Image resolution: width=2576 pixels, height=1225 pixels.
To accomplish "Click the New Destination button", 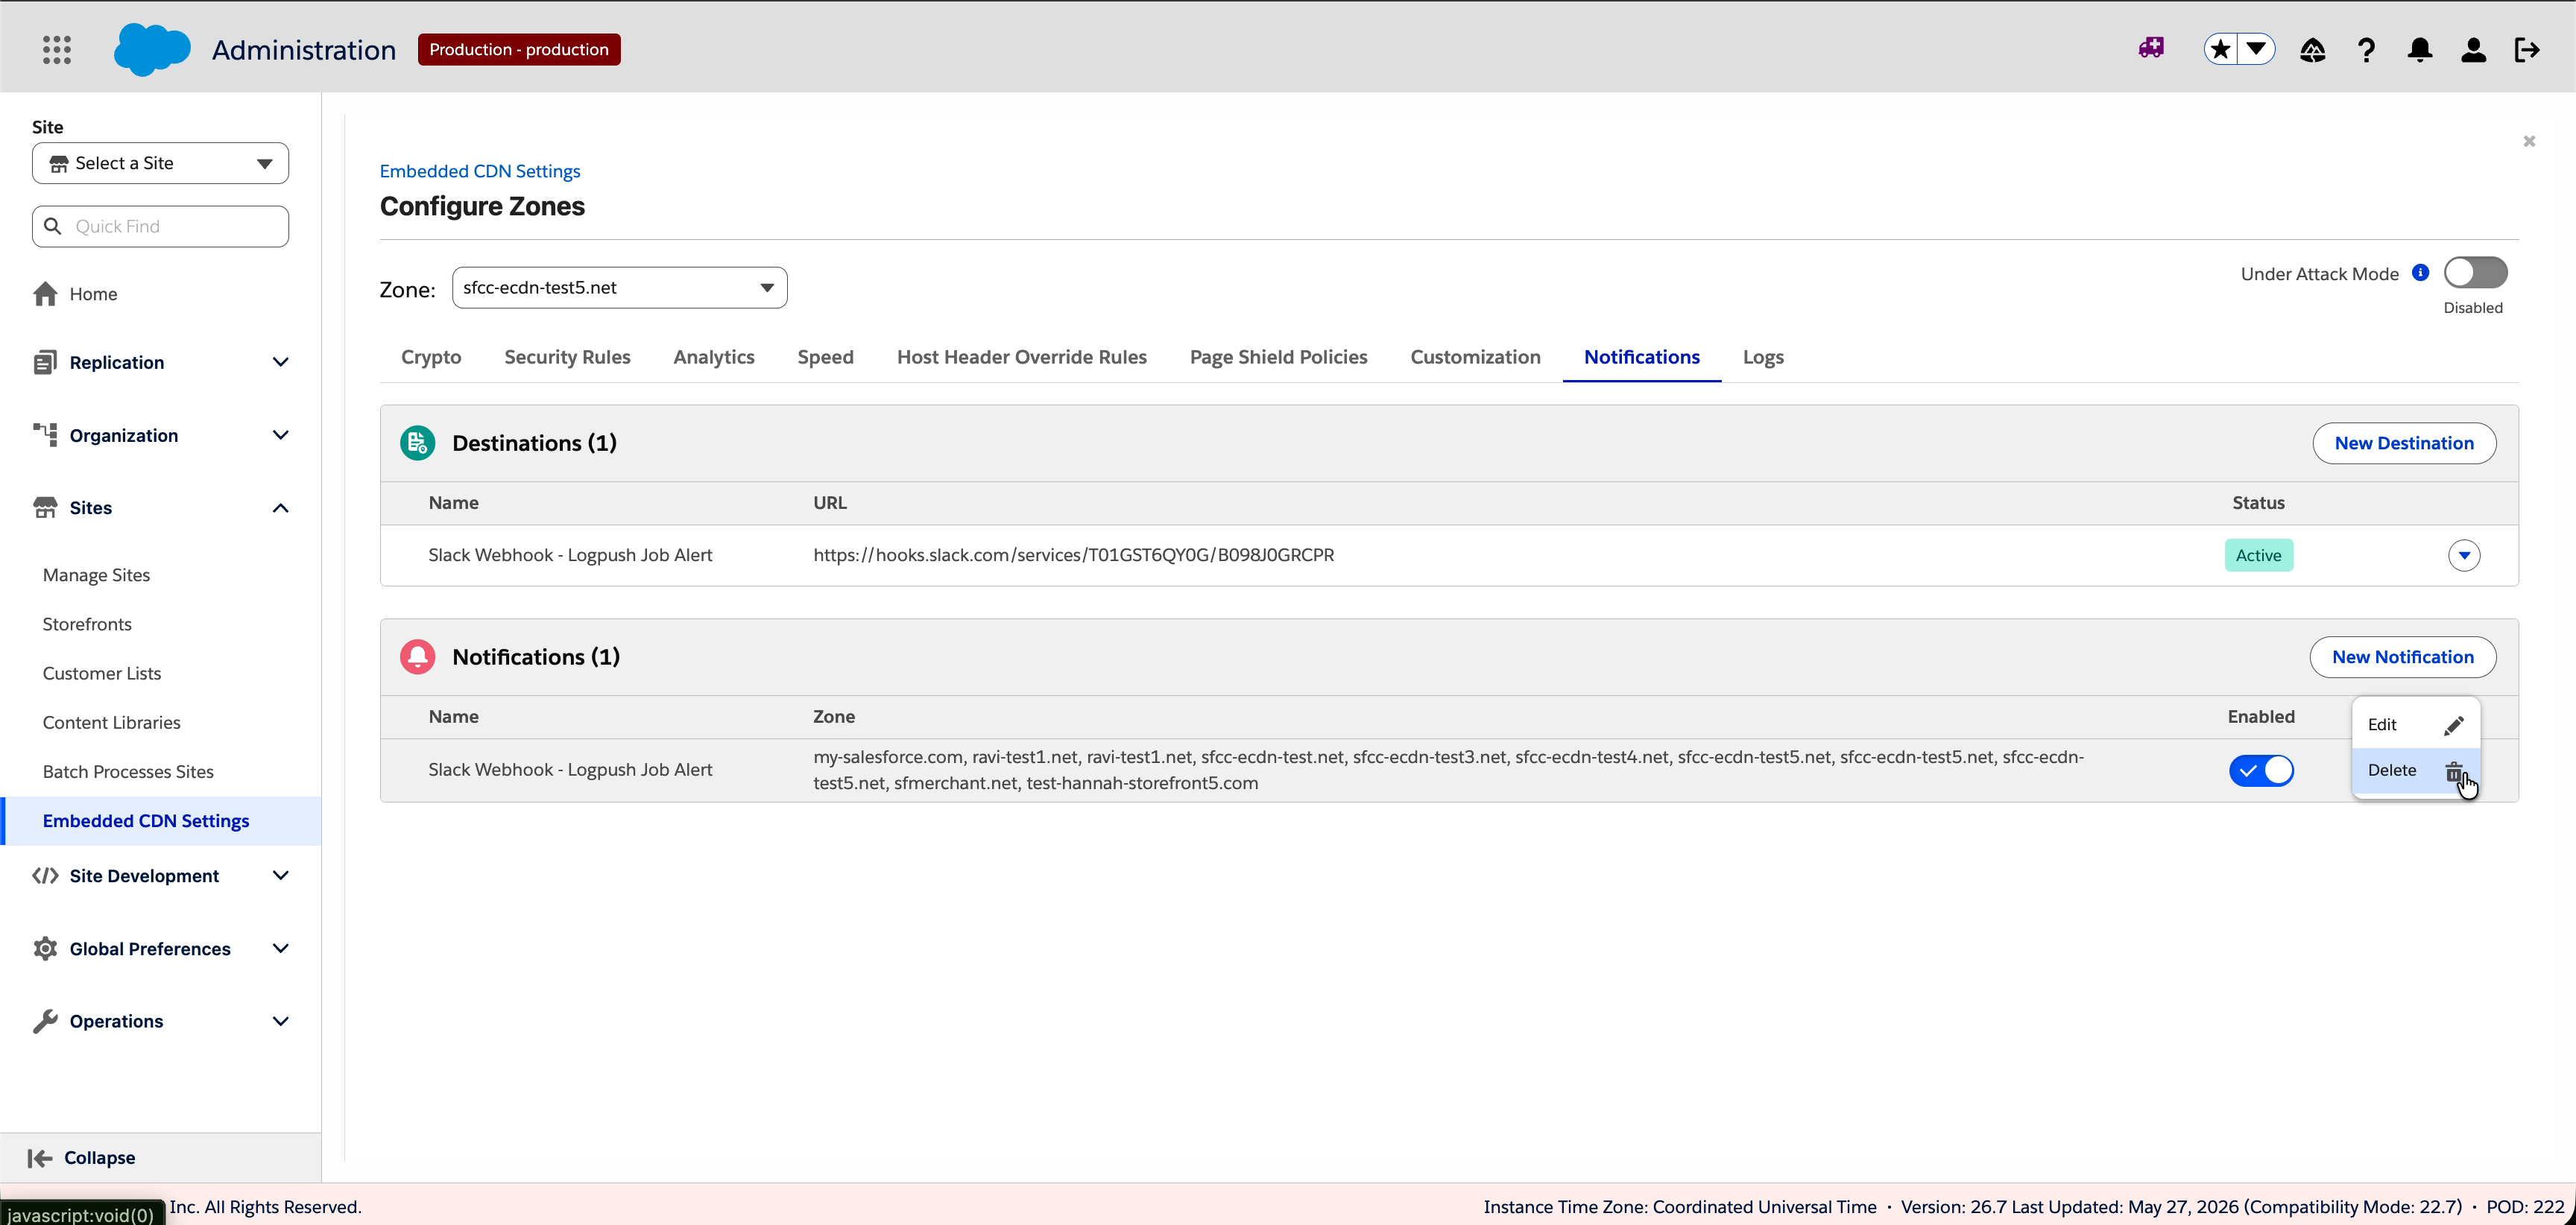I will pyautogui.click(x=2404, y=443).
